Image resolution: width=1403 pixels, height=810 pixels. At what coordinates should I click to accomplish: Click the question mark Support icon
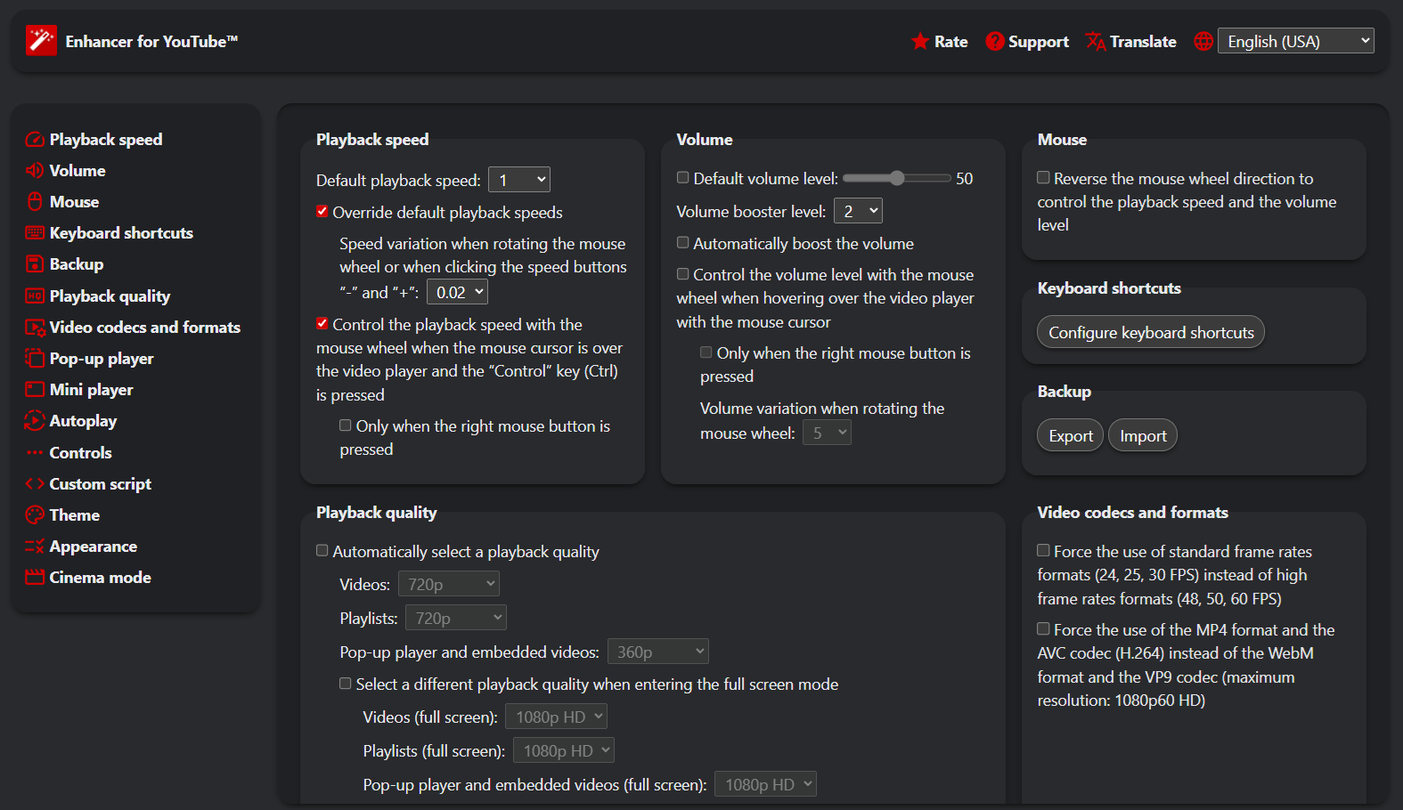pos(995,42)
